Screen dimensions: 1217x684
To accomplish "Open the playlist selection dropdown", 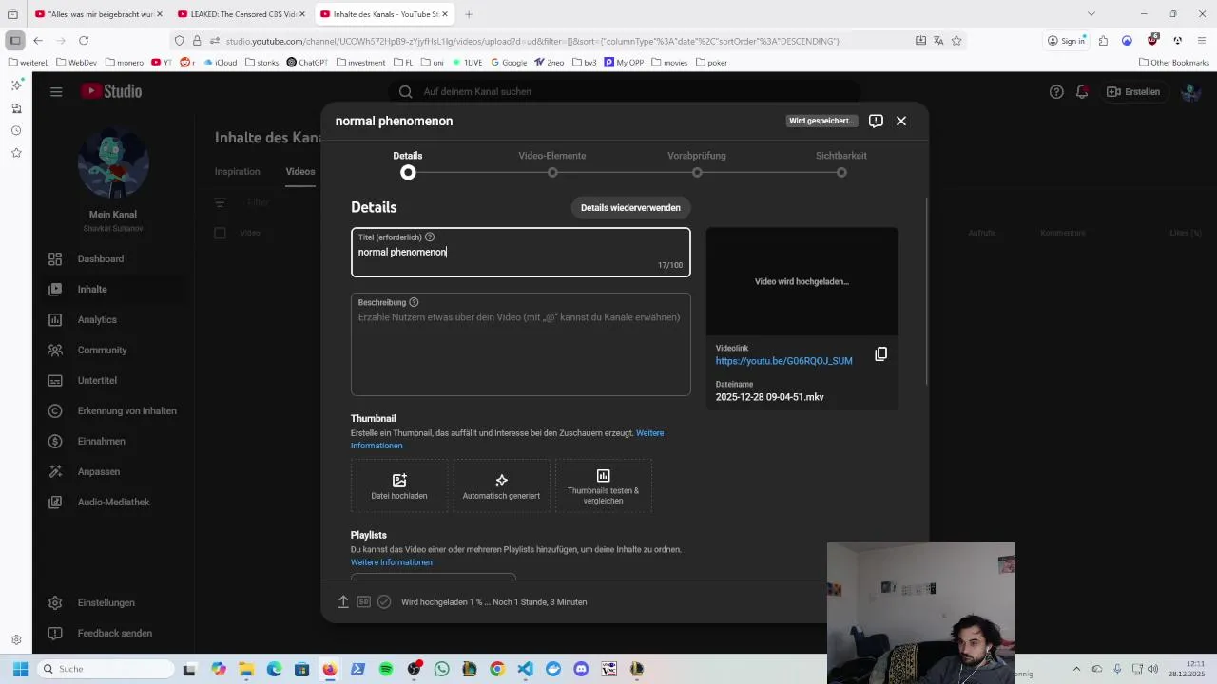I will [434, 577].
